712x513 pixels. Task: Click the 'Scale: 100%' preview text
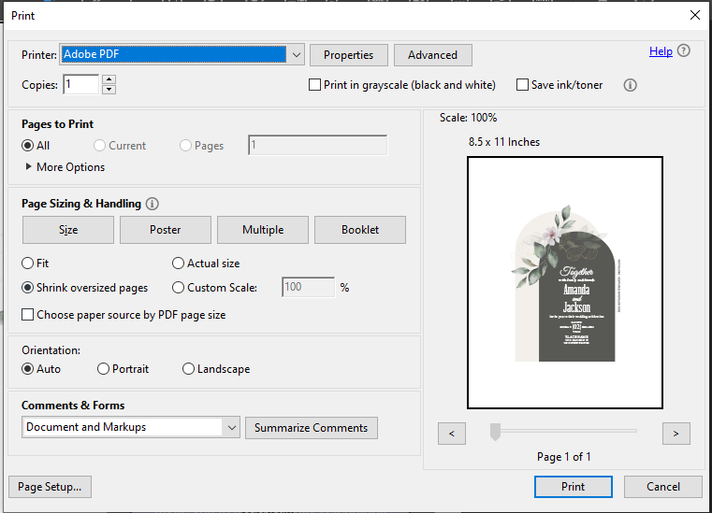point(468,118)
